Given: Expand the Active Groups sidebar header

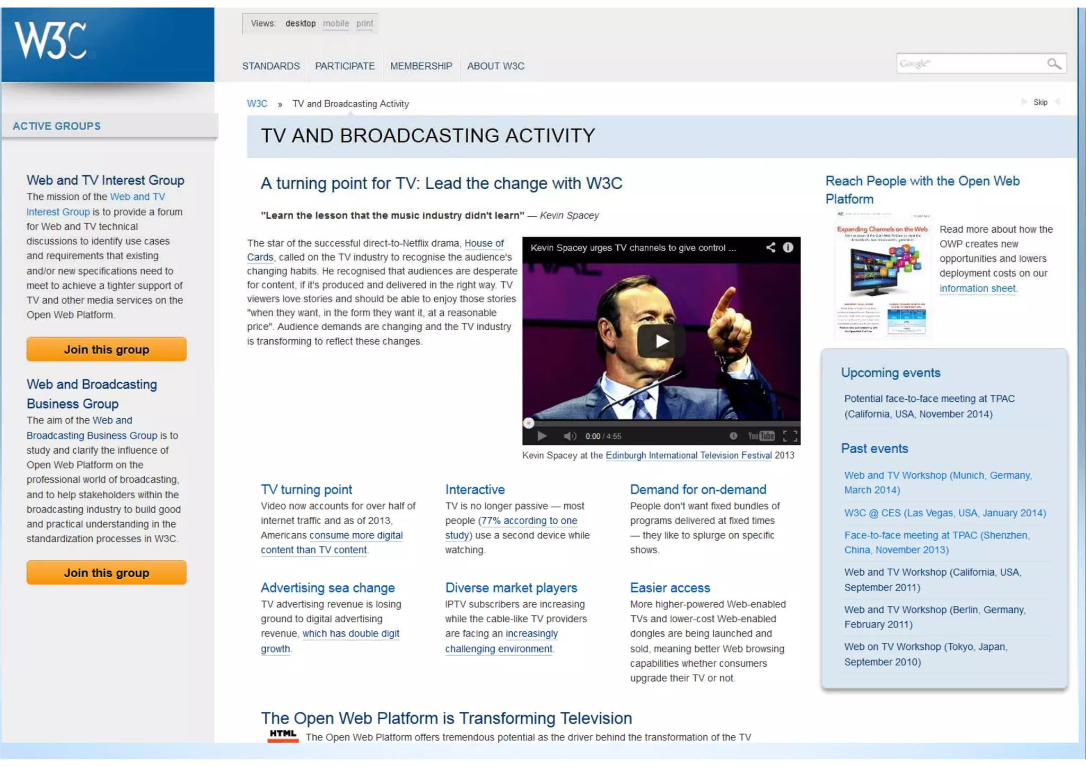Looking at the screenshot, I should (x=57, y=126).
